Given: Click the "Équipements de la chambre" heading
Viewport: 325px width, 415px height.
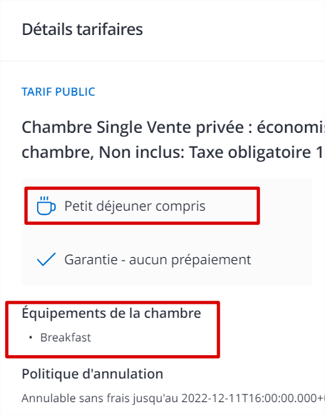Looking at the screenshot, I should (111, 313).
